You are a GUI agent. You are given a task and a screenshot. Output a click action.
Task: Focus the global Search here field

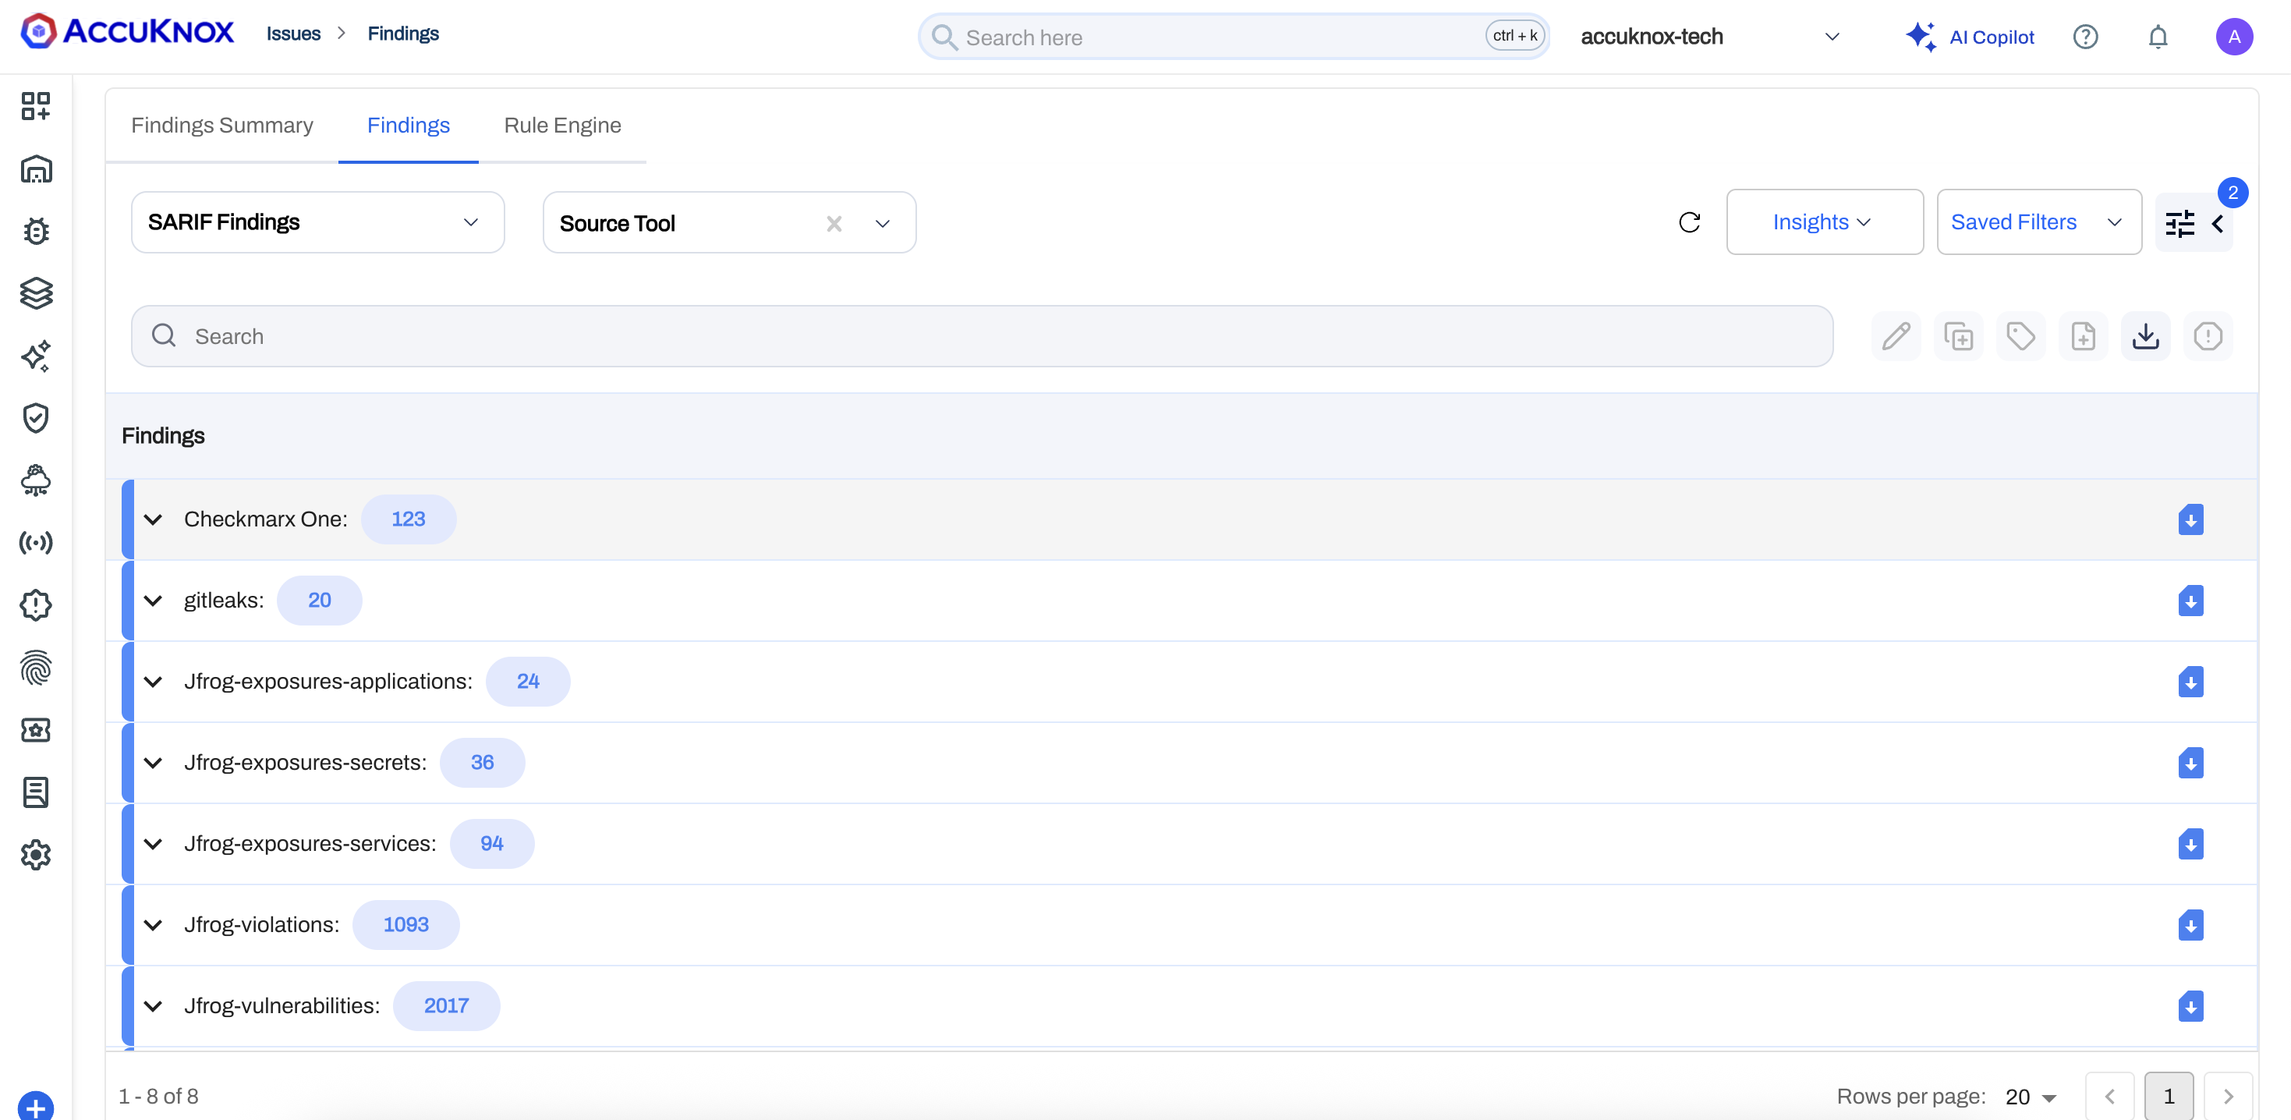(1234, 37)
